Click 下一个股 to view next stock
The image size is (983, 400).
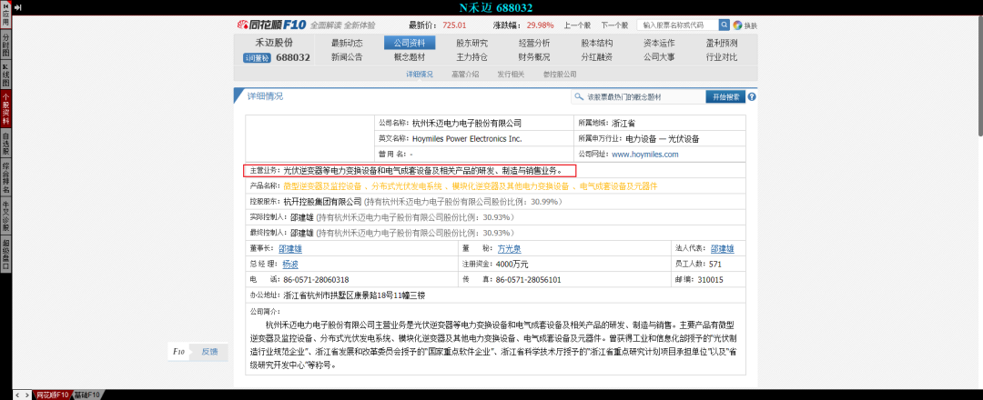click(614, 25)
